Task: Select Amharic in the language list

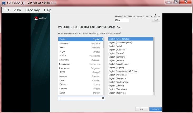Action: 81,48
